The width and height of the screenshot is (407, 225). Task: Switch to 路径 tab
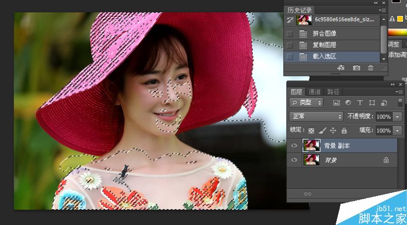[x=333, y=92]
